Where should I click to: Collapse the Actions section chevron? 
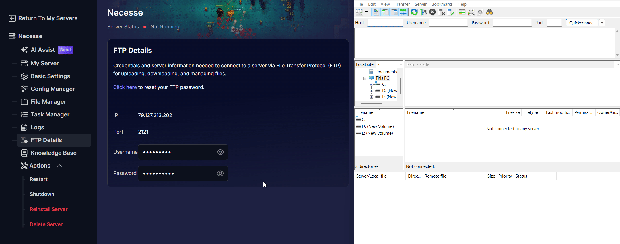(60, 166)
